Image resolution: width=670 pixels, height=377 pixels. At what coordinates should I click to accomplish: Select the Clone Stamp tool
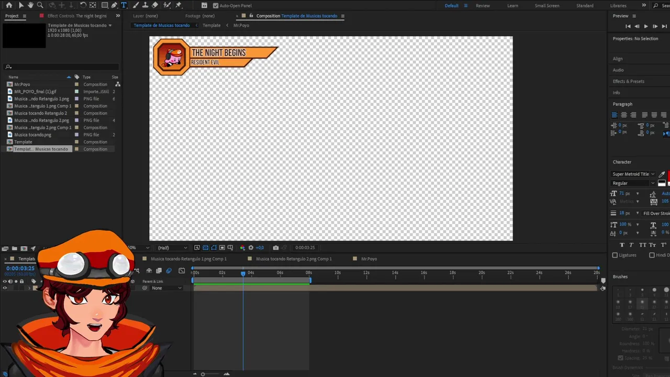[146, 5]
